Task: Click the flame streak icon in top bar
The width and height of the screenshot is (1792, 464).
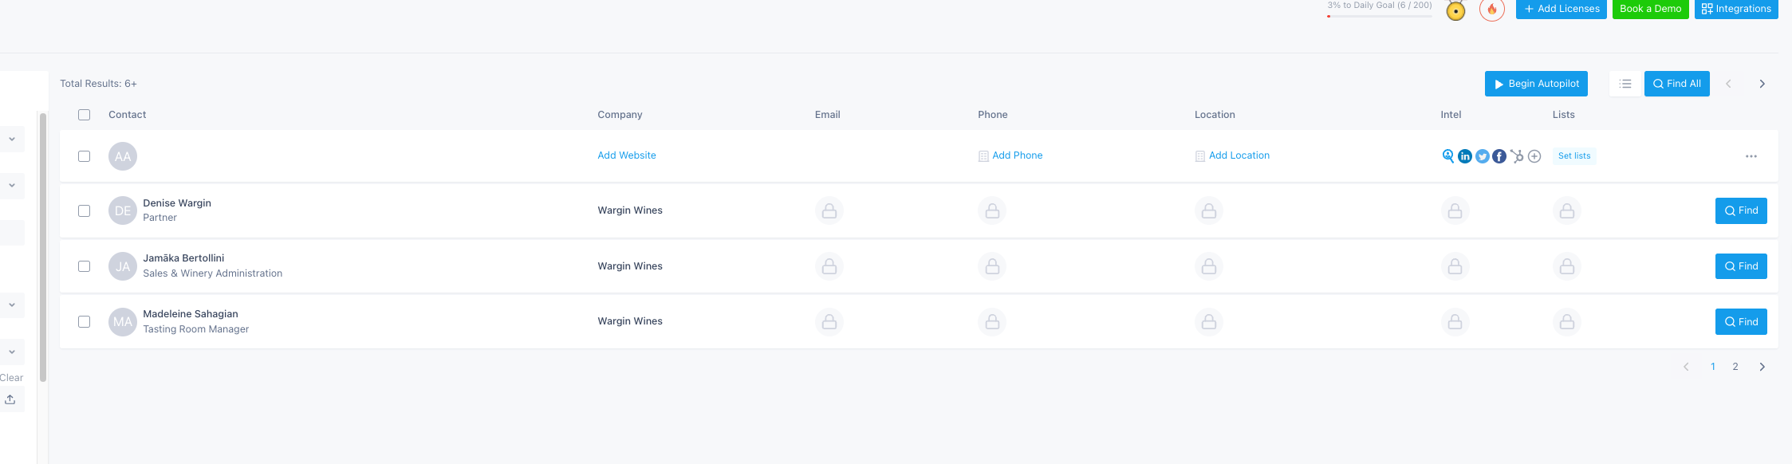Action: click(1492, 10)
